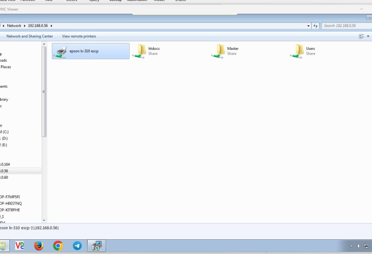Select the epson lx-310 escp printer icon
Image resolution: width=372 pixels, height=254 pixels.
[x=60, y=52]
